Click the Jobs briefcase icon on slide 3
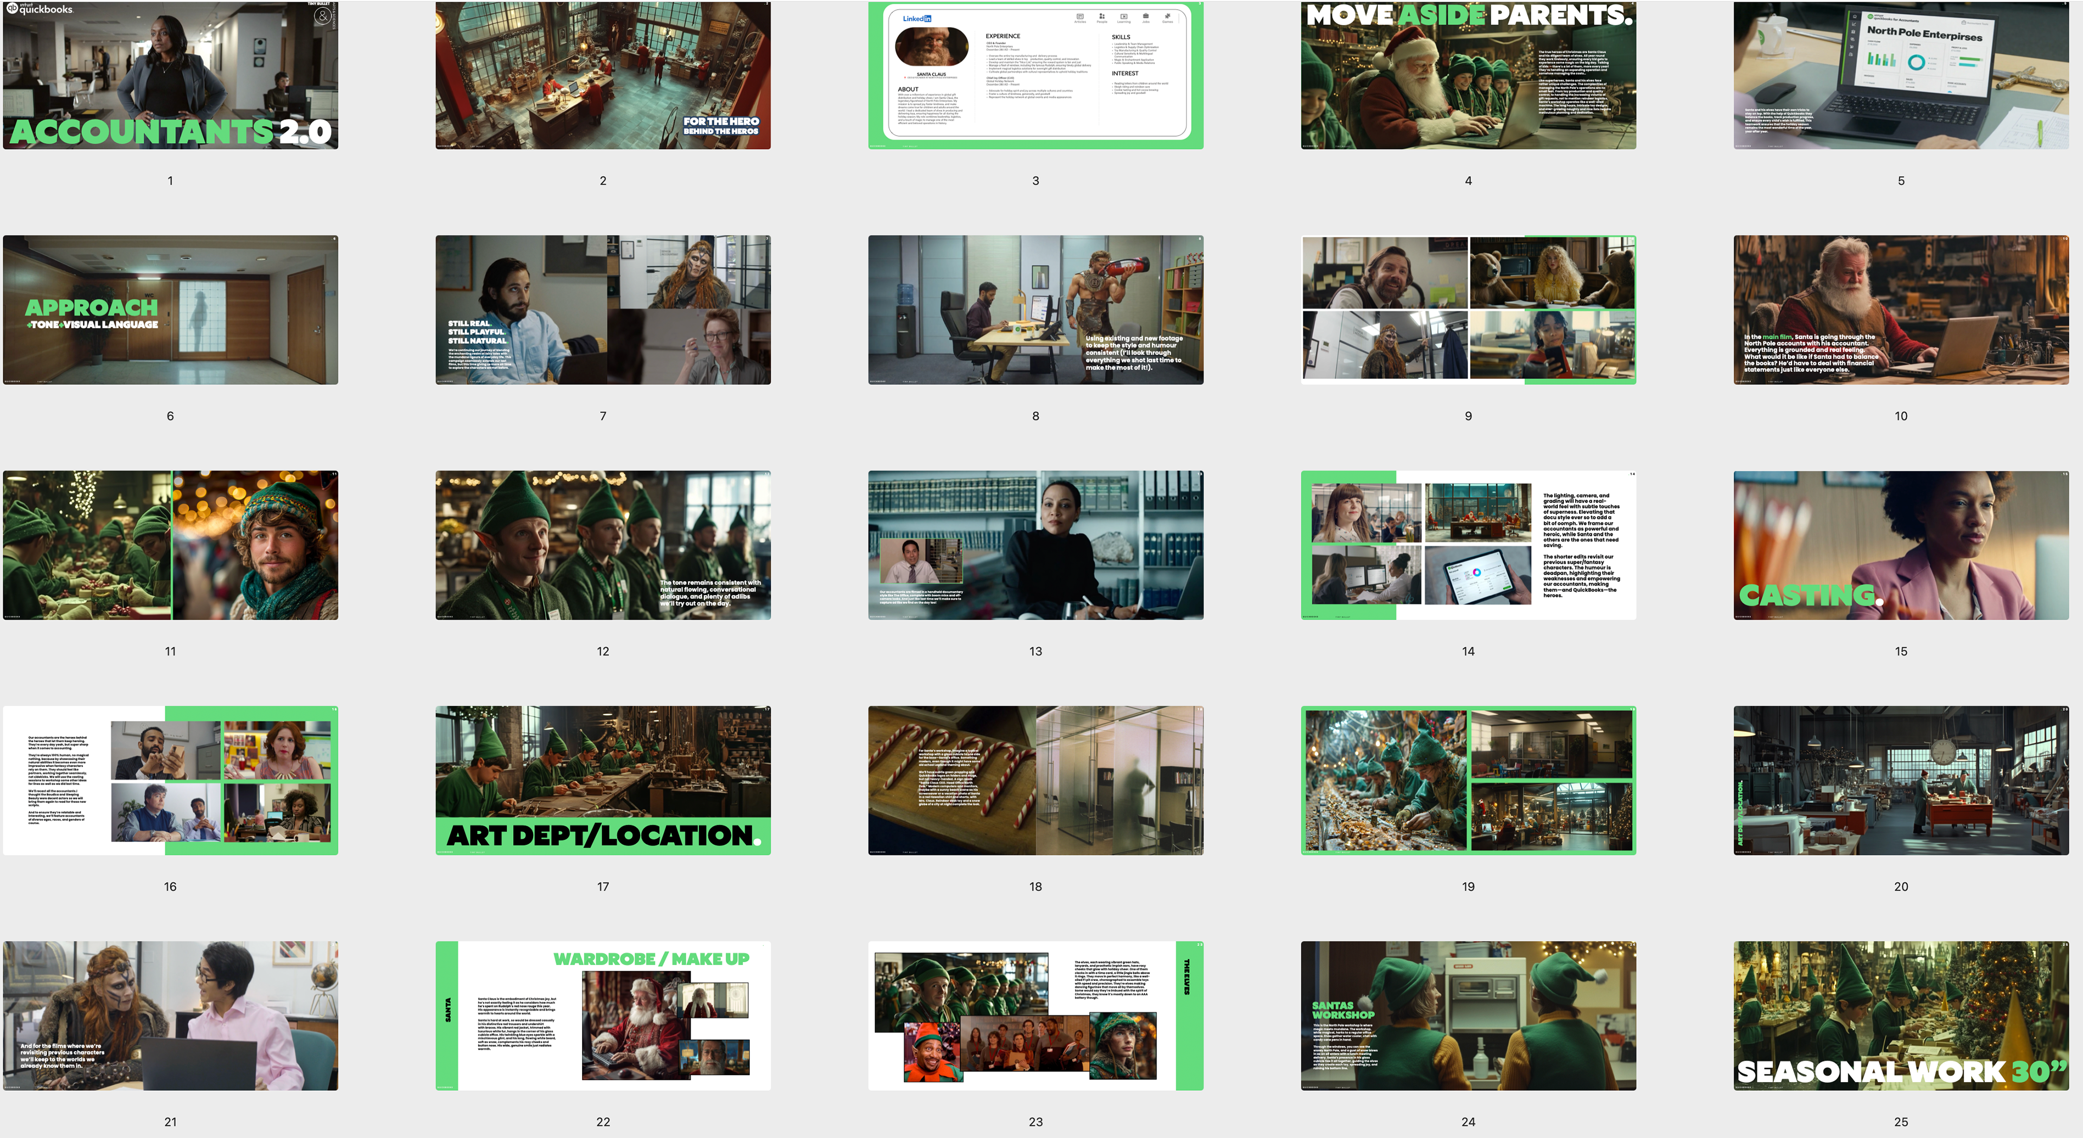 [x=1145, y=17]
